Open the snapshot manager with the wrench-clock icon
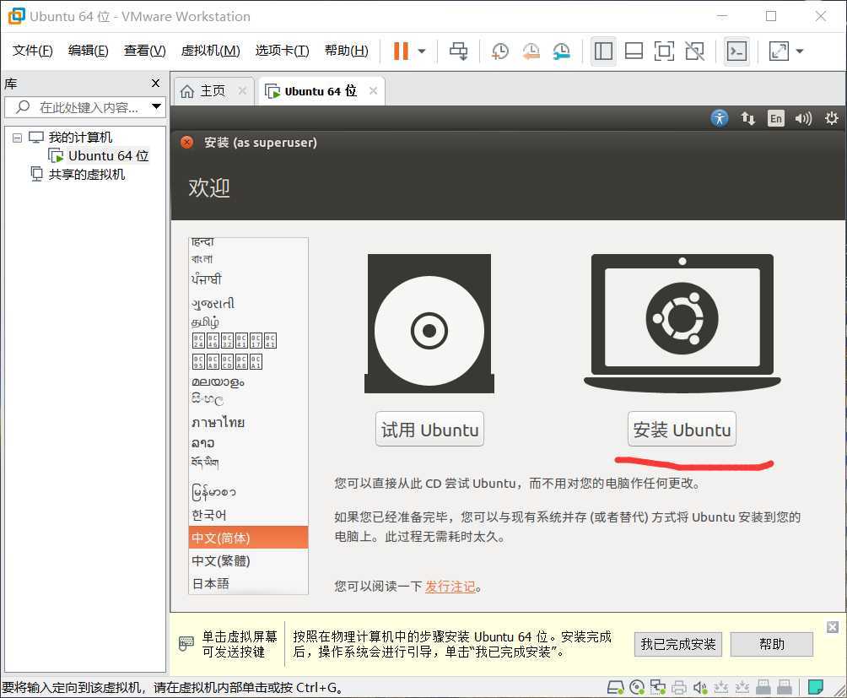This screenshot has height=698, width=847. [562, 51]
